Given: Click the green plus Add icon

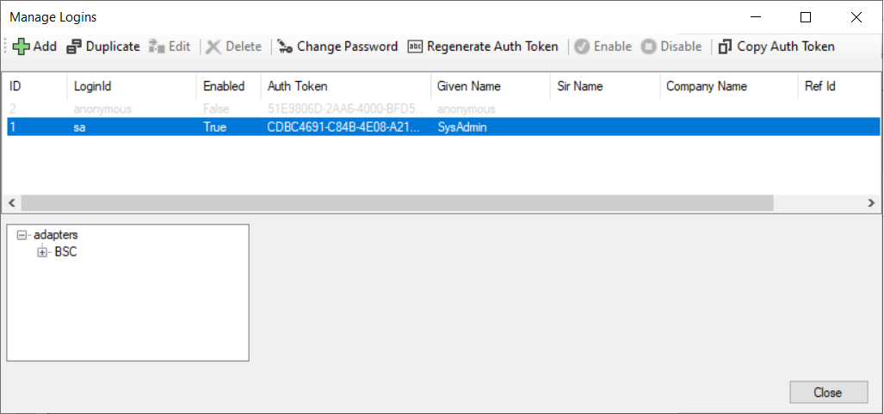Looking at the screenshot, I should tap(22, 46).
